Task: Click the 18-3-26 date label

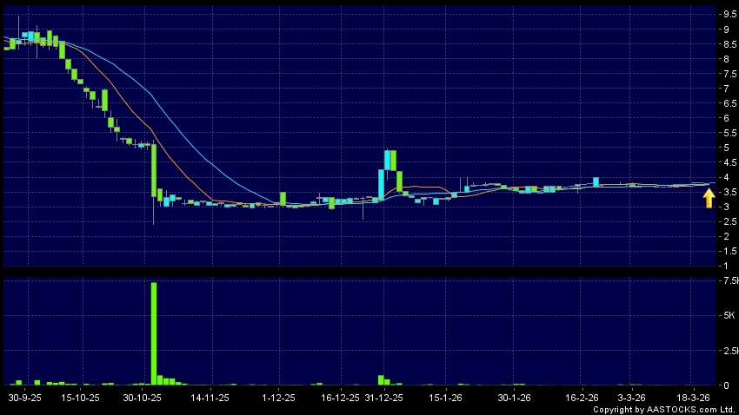Action: [x=695, y=397]
